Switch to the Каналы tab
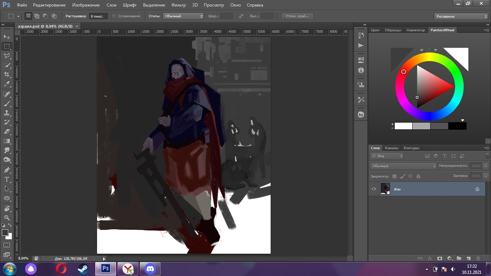This screenshot has height=276, width=491. coord(392,148)
